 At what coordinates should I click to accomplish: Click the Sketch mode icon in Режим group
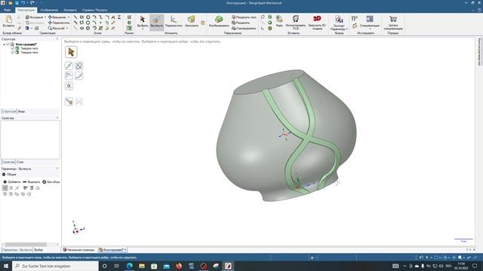(129, 17)
